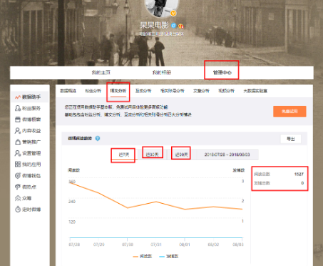Click 07/28 label on chart axis
The width and height of the screenshot is (323, 266).
tap(74, 245)
